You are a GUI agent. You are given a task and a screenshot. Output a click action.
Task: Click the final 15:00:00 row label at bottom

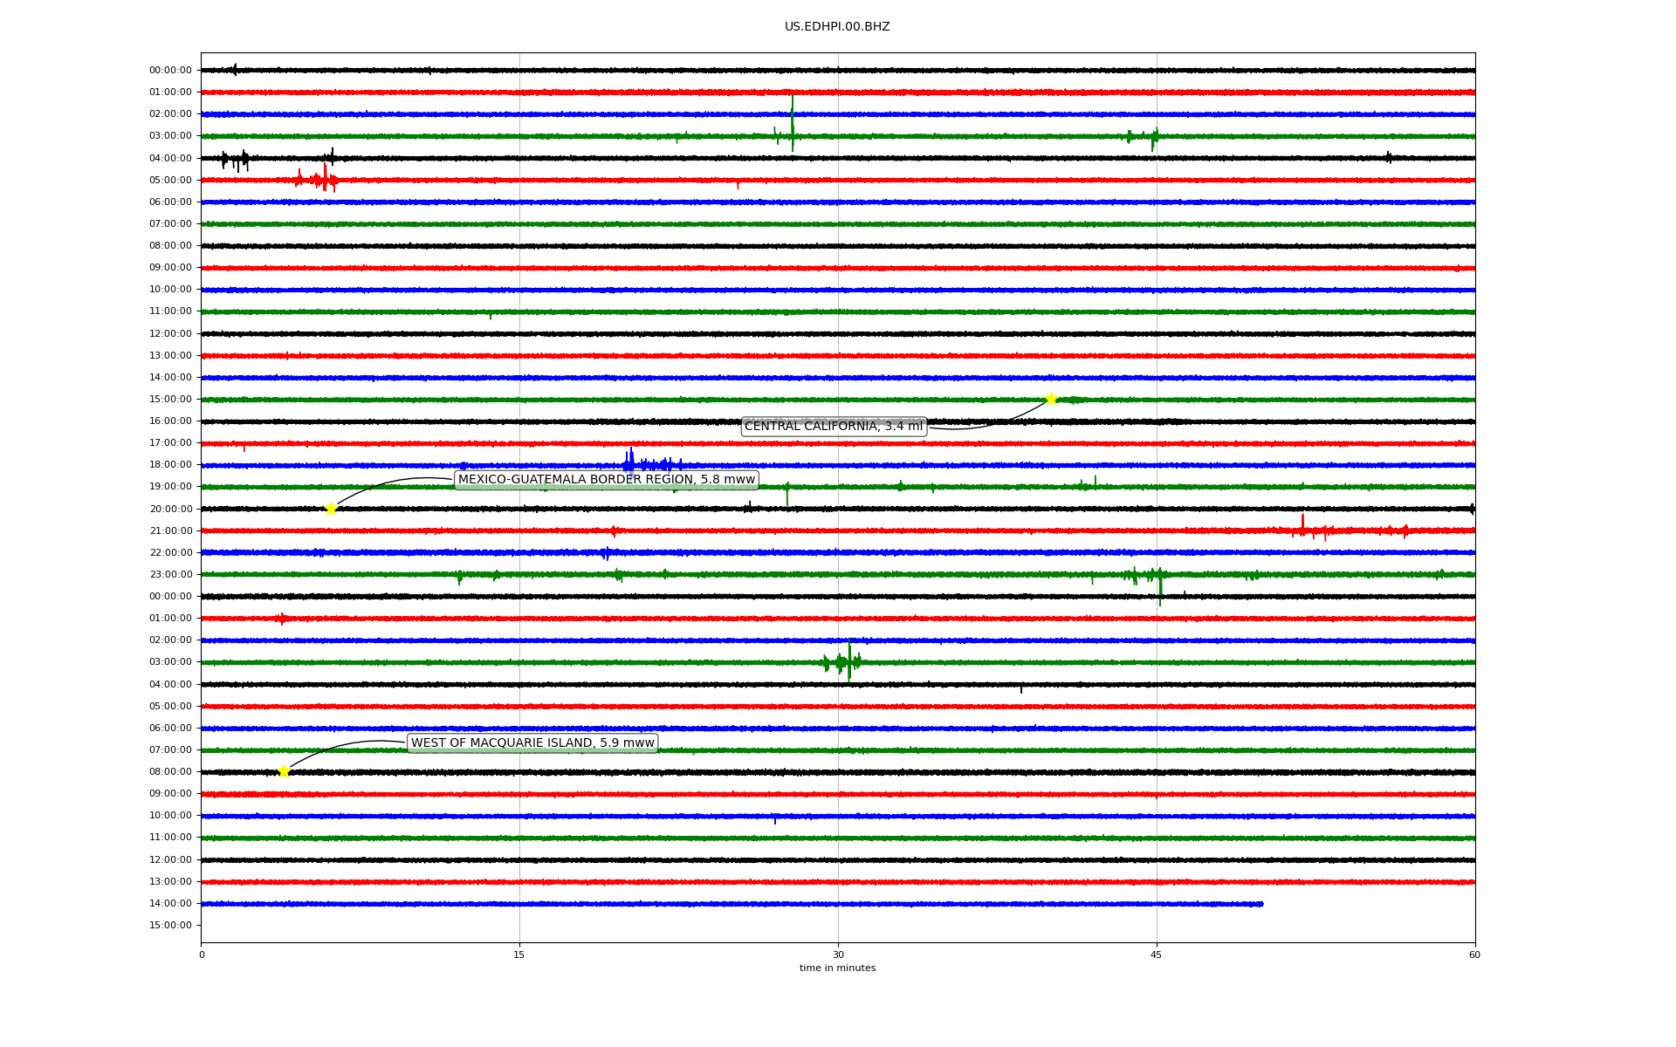(170, 926)
